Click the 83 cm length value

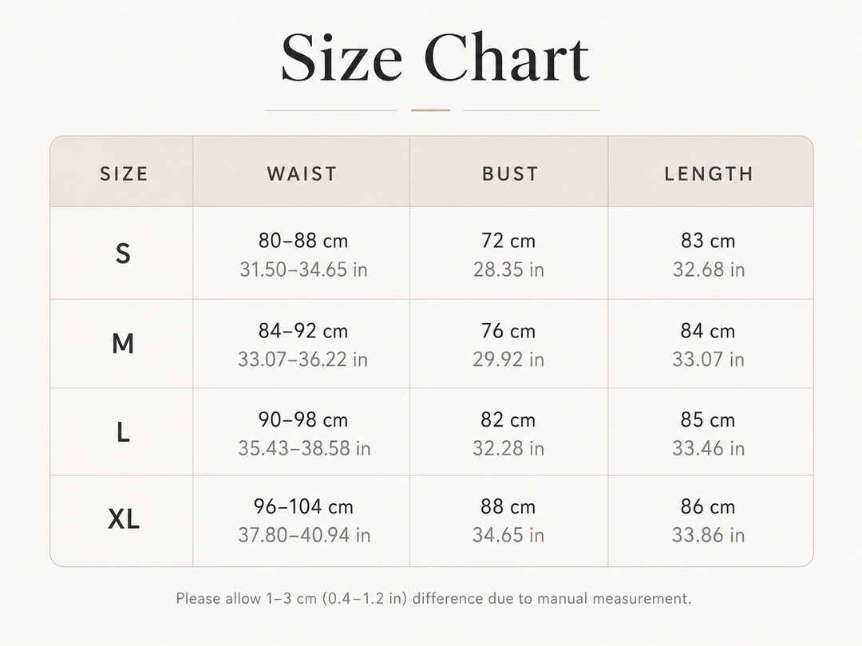[x=708, y=241]
